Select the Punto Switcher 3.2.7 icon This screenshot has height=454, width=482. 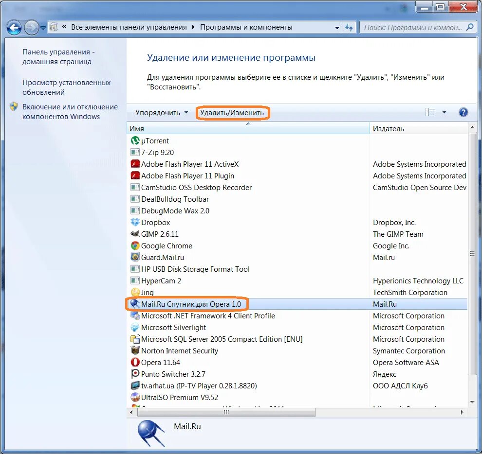pyautogui.click(x=135, y=374)
